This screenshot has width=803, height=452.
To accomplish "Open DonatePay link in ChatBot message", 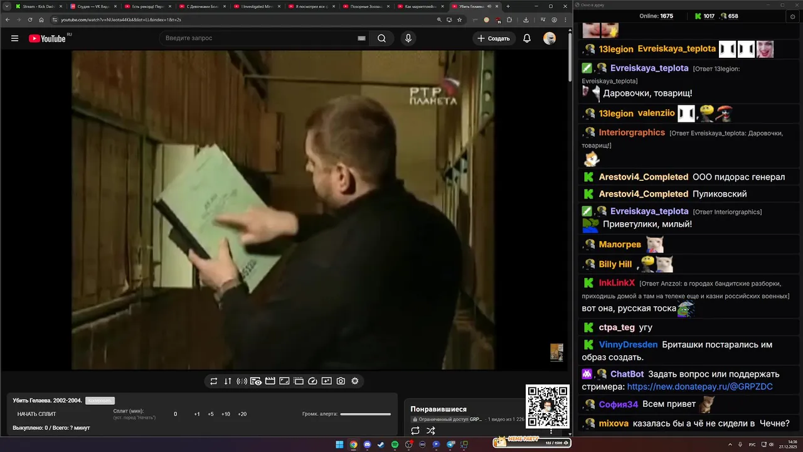I will pos(699,387).
